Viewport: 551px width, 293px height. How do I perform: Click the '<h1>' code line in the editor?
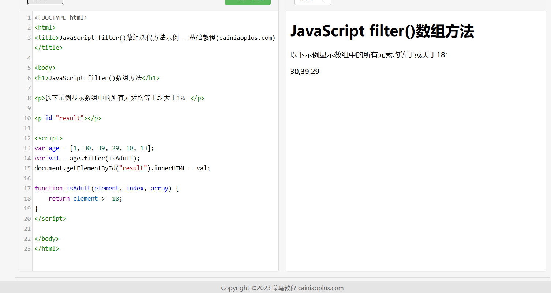coord(97,78)
